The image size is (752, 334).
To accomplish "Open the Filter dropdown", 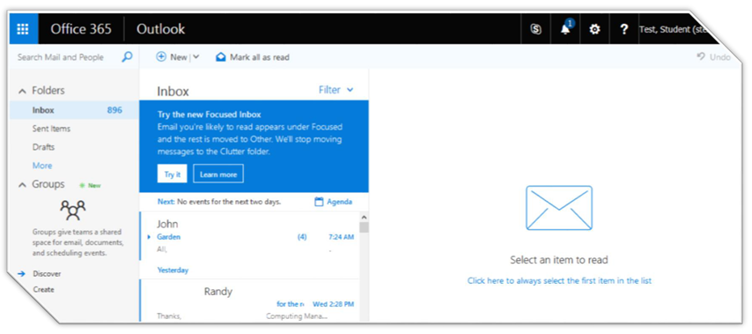I will (336, 90).
